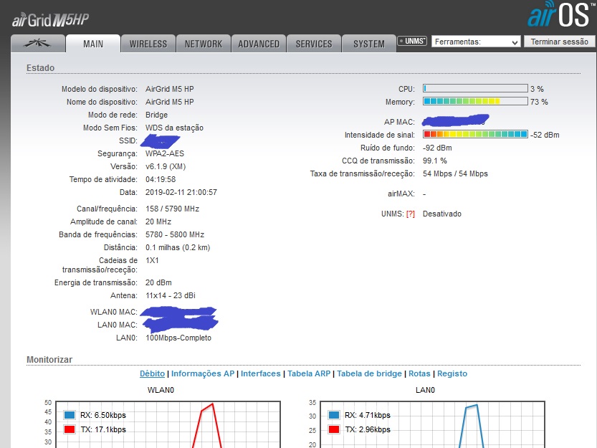Open the NETWORK tab
Viewport: 597px width, 448px height.
[x=204, y=44]
